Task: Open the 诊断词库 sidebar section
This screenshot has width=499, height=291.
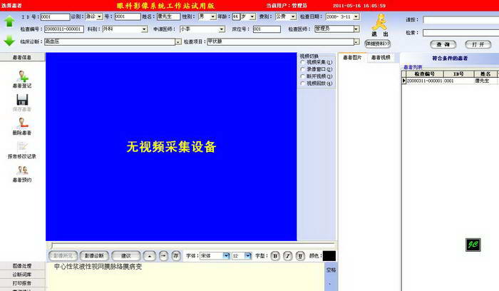Action: pos(22,275)
